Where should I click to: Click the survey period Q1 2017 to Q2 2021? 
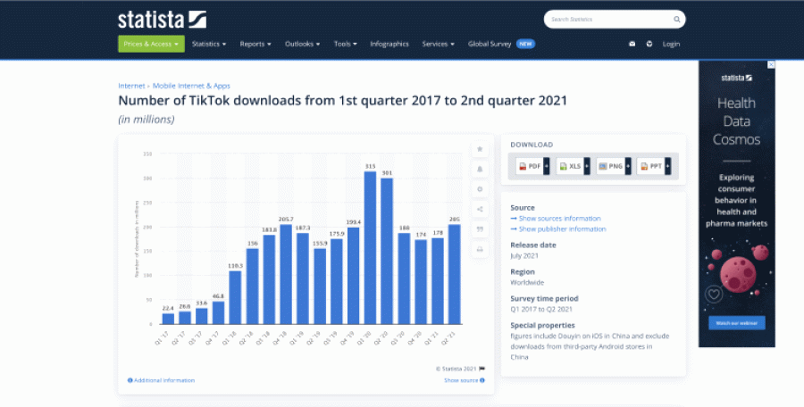[x=541, y=309]
